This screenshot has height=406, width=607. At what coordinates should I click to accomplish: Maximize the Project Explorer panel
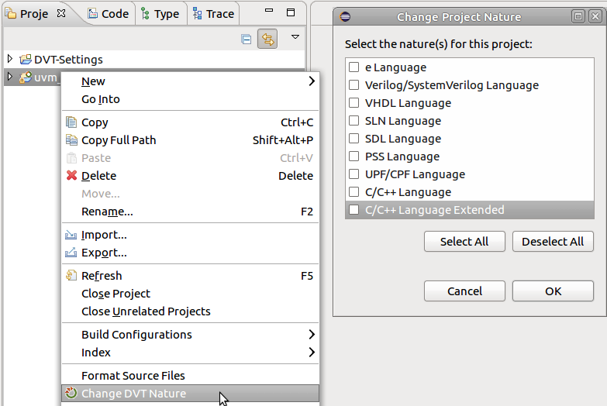tap(291, 13)
